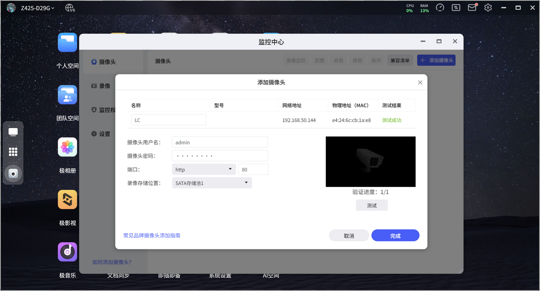Image resolution: width=540 pixels, height=291 pixels.
Task: Launch the 极音乐 music app
Action: pyautogui.click(x=67, y=252)
